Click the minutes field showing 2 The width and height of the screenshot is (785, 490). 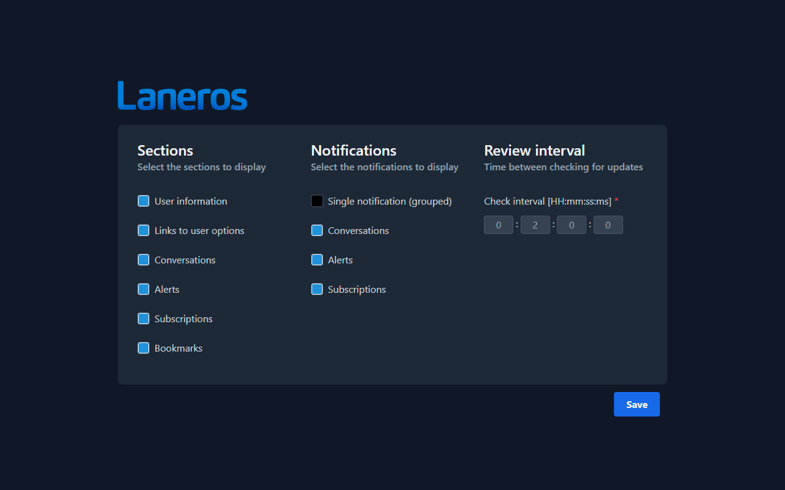click(x=535, y=225)
